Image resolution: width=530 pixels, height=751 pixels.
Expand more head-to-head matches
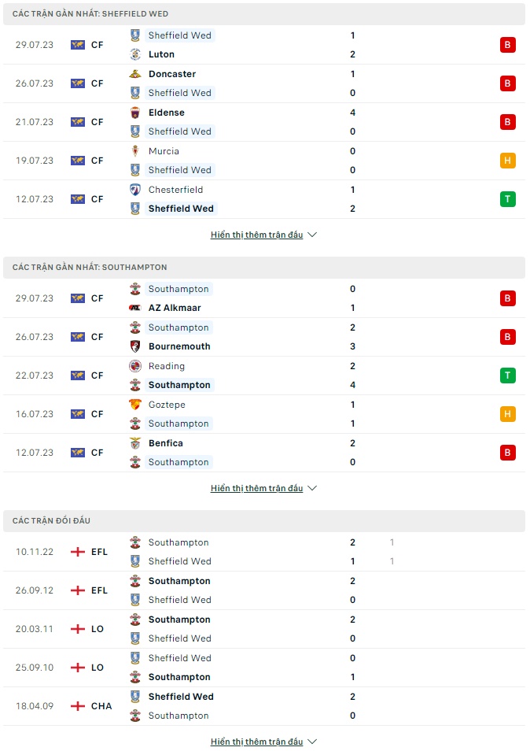[x=263, y=742]
